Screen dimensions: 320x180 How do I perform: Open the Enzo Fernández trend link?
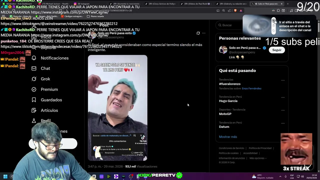click(x=251, y=88)
